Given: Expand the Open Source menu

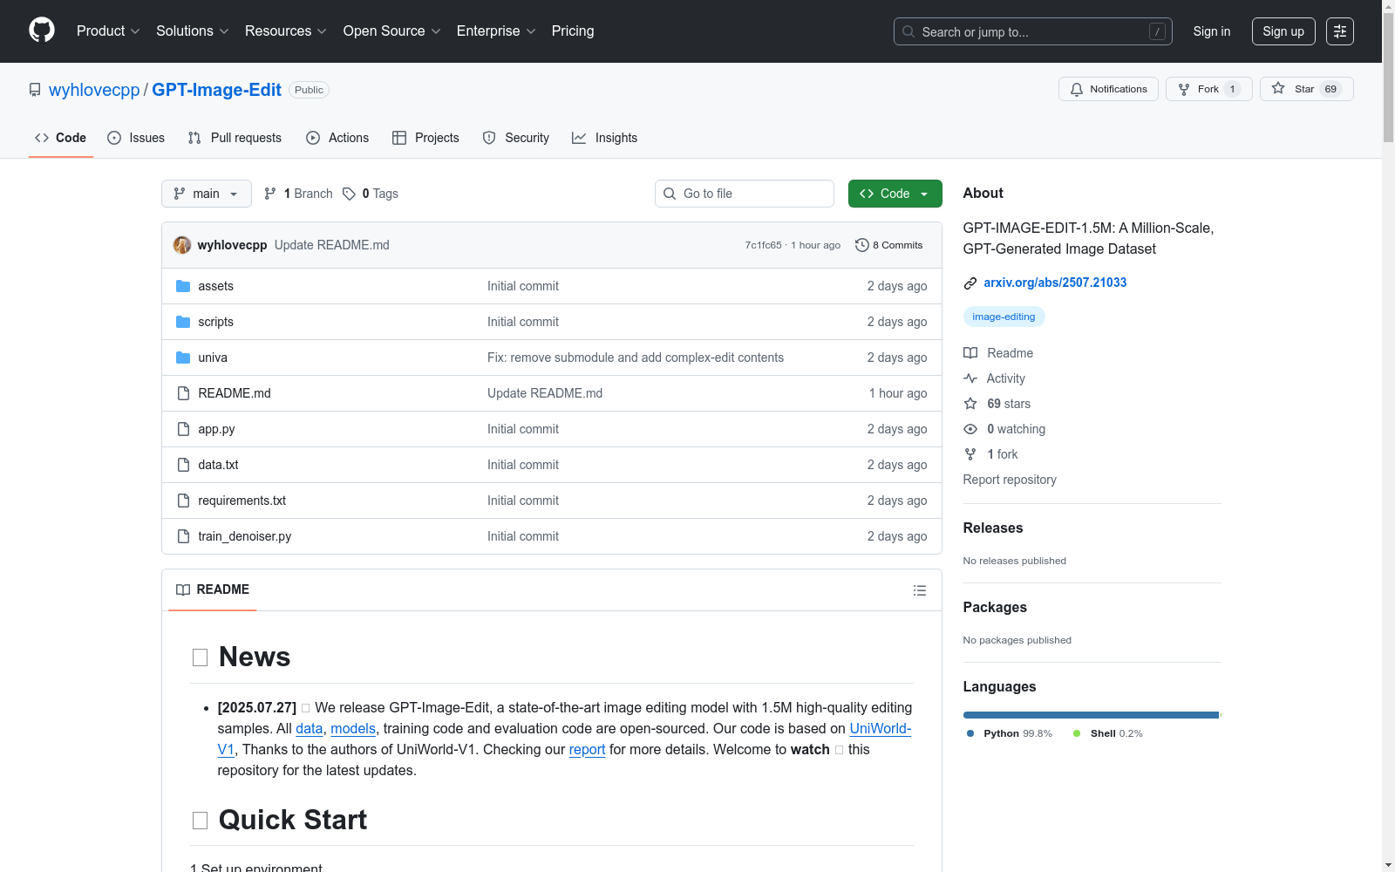Looking at the screenshot, I should [x=392, y=31].
